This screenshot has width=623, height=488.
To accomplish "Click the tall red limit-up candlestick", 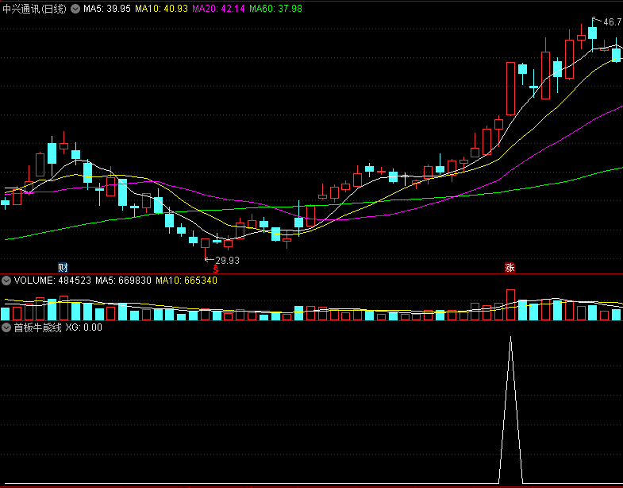I will coord(510,89).
